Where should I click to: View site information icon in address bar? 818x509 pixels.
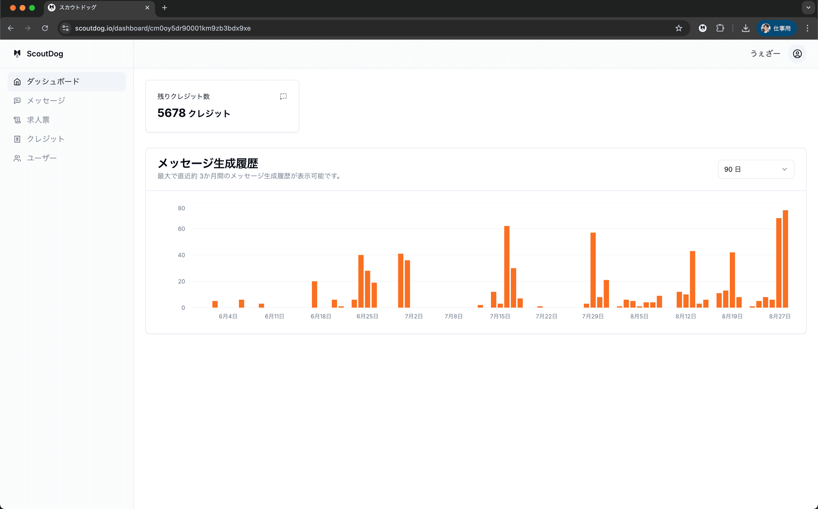(66, 28)
